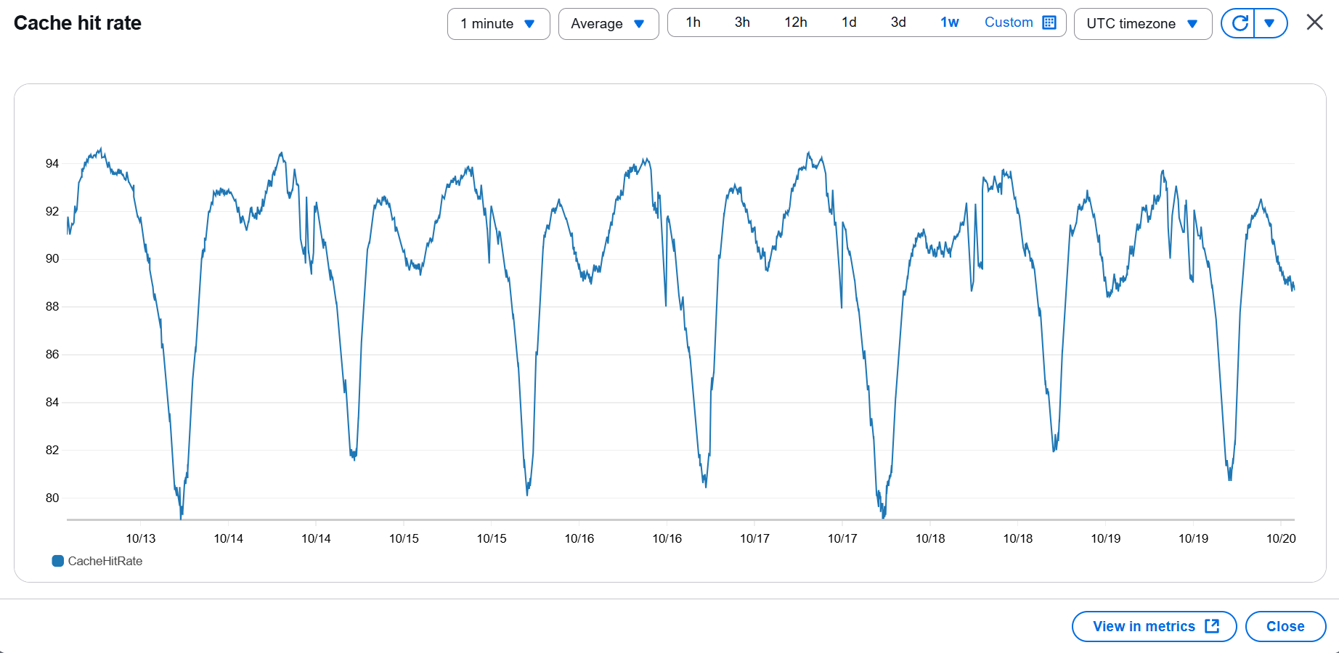Select the 1h time range

pyautogui.click(x=693, y=22)
